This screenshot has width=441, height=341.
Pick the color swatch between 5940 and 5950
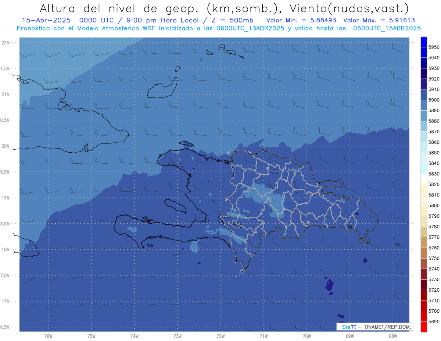tap(424, 53)
